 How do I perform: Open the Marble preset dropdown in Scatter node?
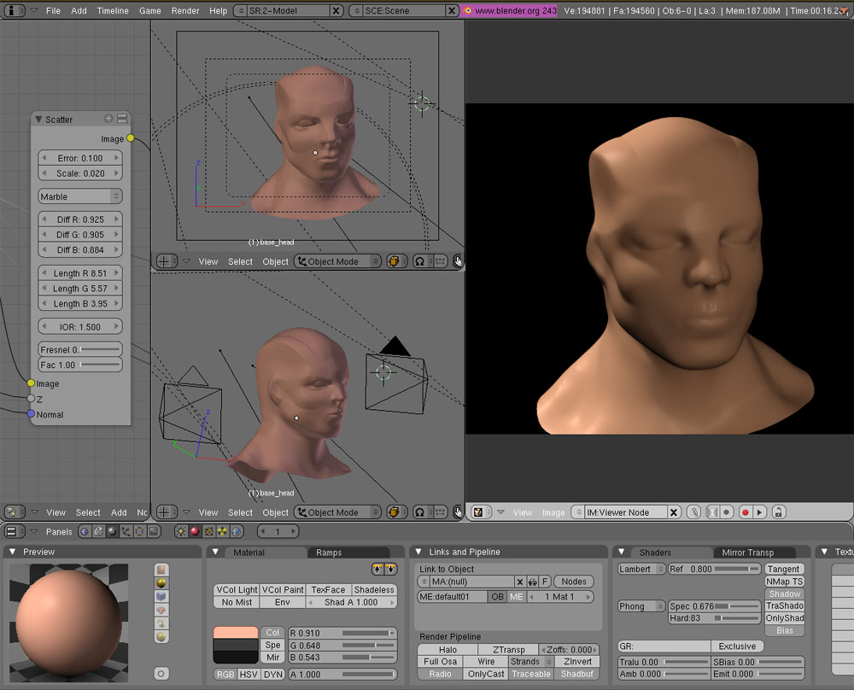pos(80,196)
